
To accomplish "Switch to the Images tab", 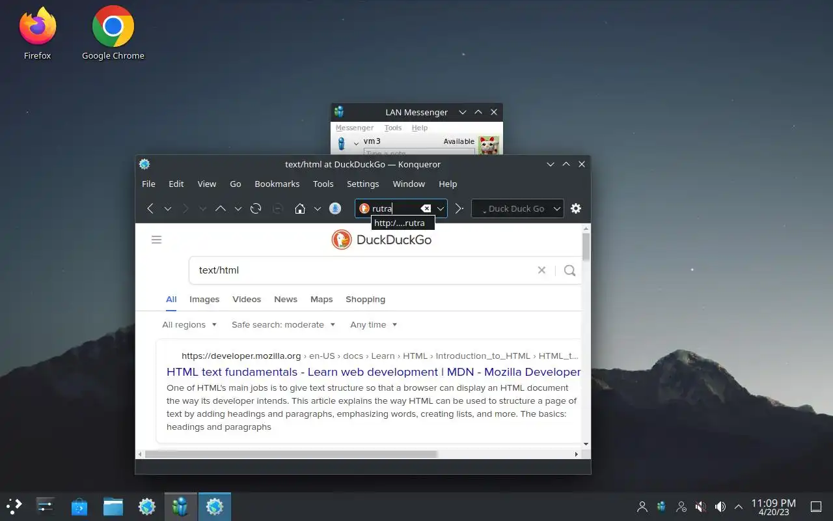I will point(204,300).
